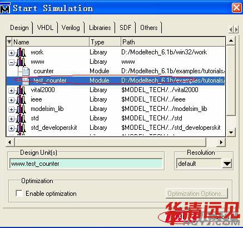Image resolution: width=243 pixels, height=228 pixels.
Task: Expand the std library node
Action: pos(11,119)
